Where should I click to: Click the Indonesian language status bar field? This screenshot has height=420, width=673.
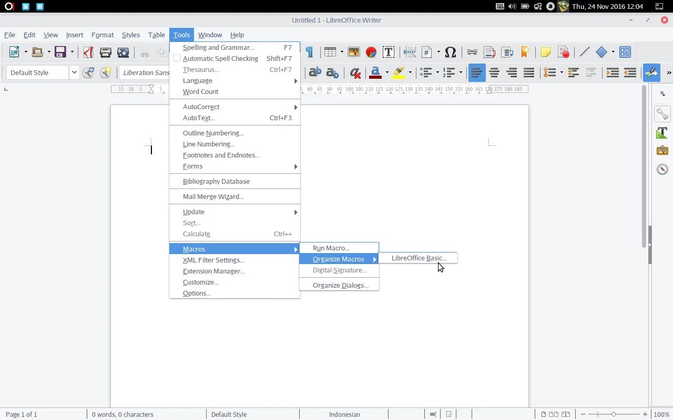pyautogui.click(x=344, y=414)
